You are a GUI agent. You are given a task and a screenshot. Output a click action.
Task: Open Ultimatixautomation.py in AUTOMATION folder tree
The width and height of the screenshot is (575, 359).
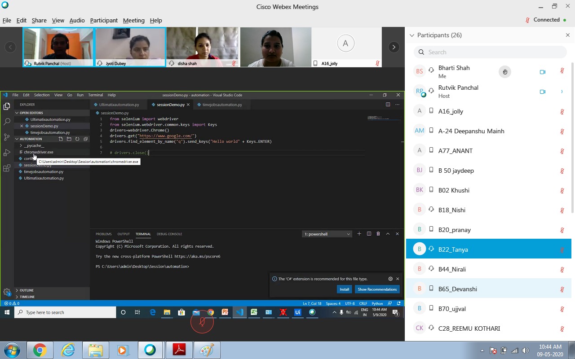pos(44,178)
